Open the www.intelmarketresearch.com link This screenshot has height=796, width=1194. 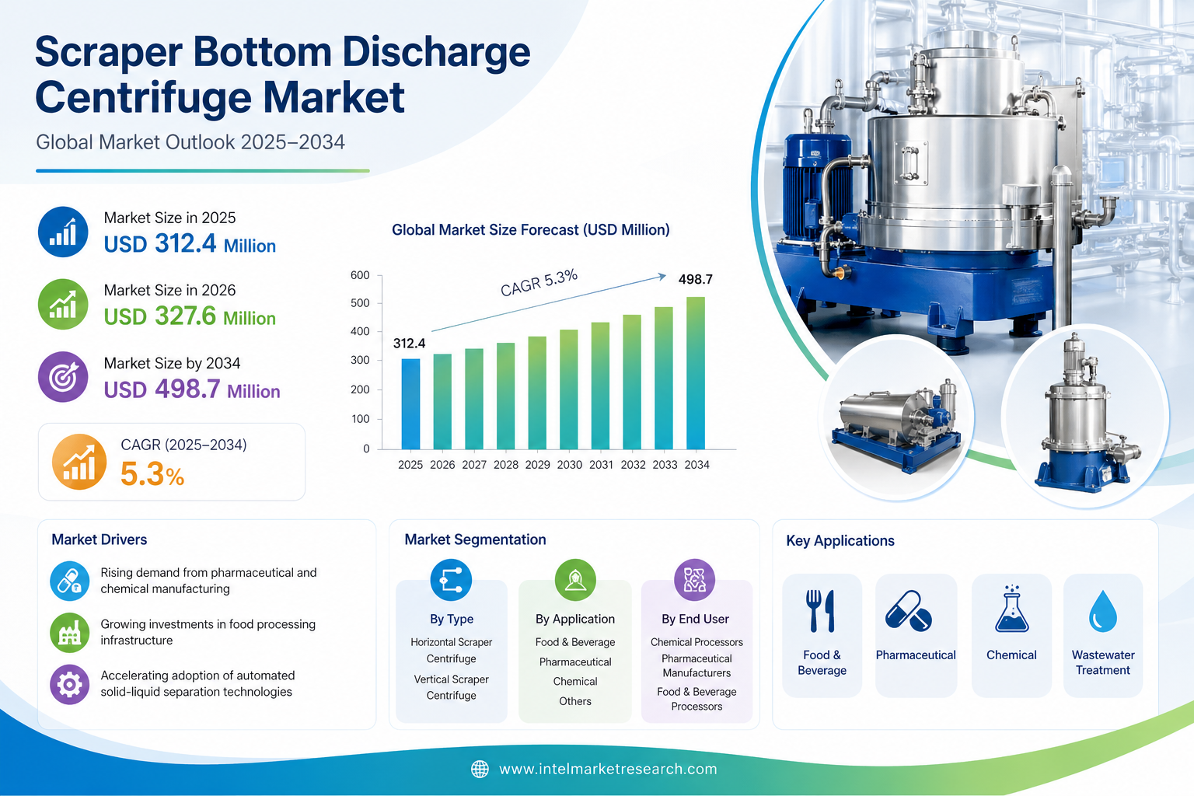pyautogui.click(x=608, y=769)
